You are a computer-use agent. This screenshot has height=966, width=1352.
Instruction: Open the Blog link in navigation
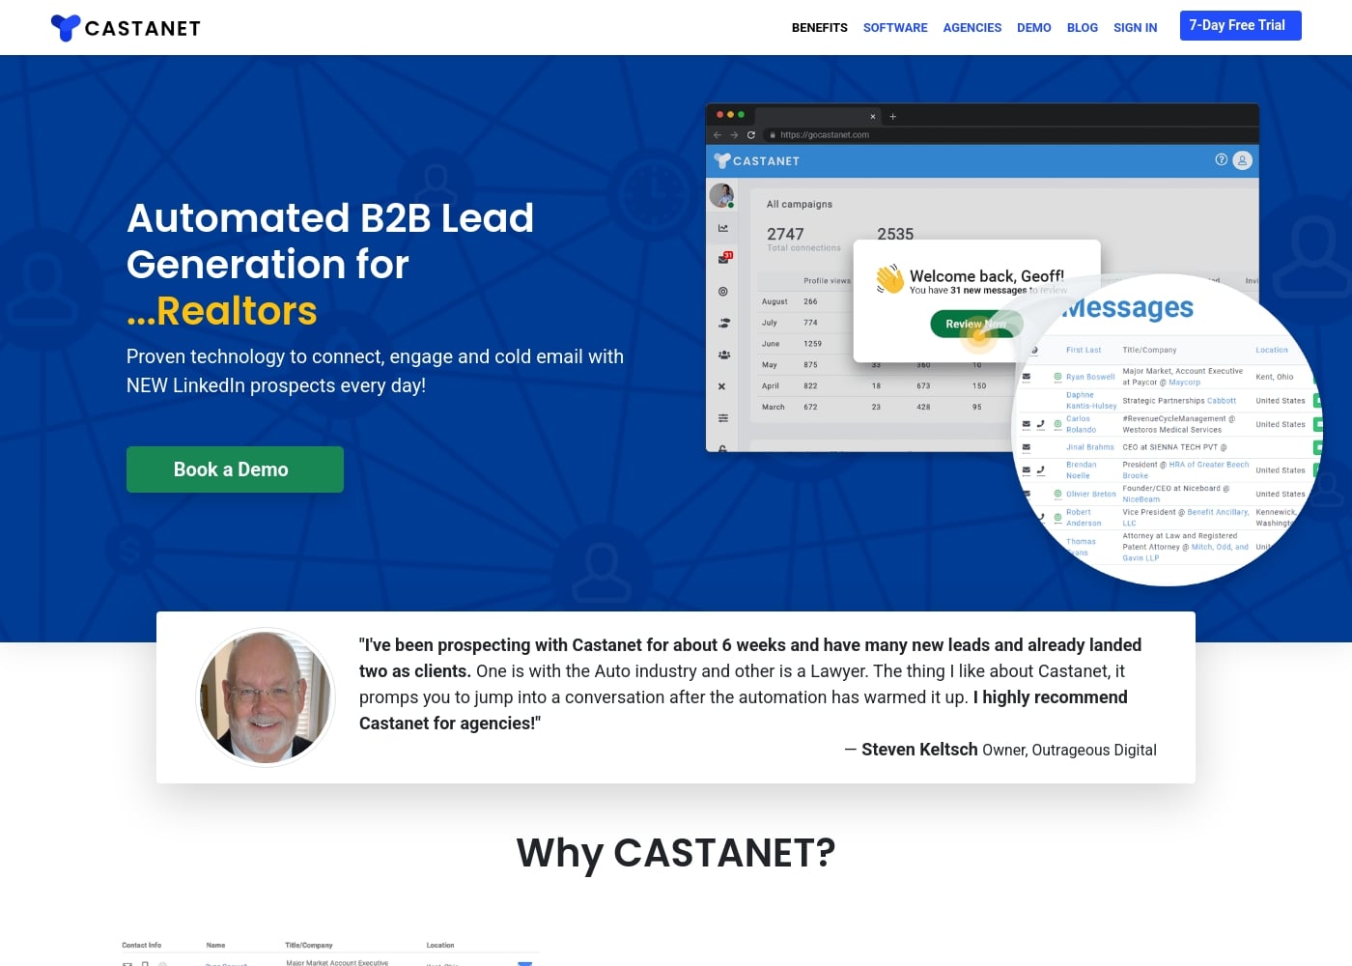pos(1082,28)
